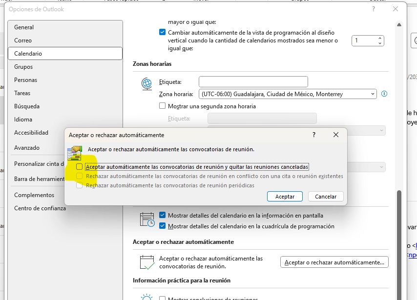This screenshot has width=417, height=300.
Task: Select Barra de herramientas options category
Action: click(37, 179)
